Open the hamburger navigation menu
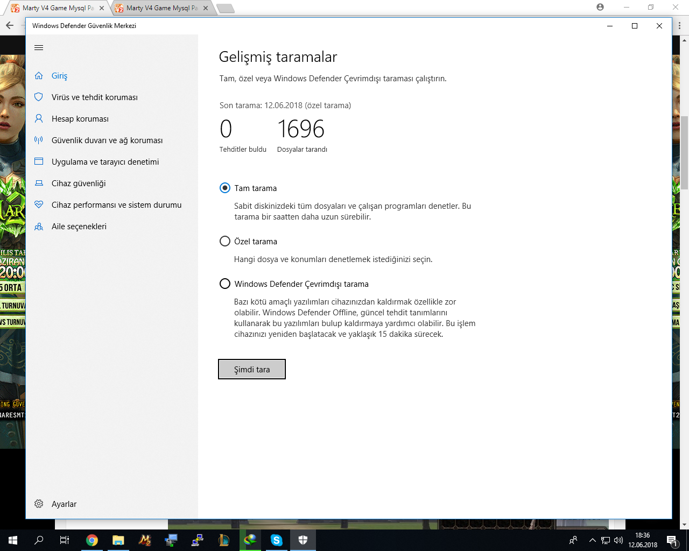689x551 pixels. 39,47
